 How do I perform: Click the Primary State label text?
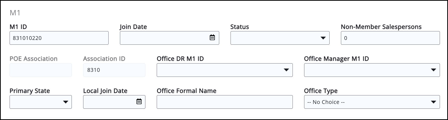click(x=30, y=91)
